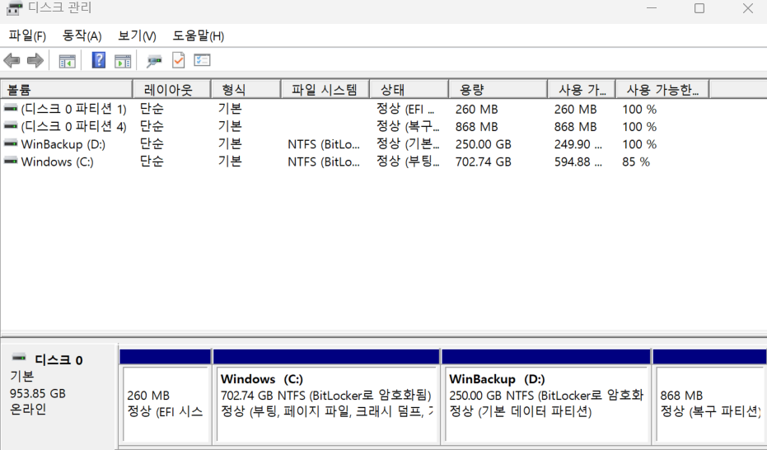Screen dimensions: 767x450
Task: Click the Forward arrow toolbar icon
Action: tap(35, 61)
